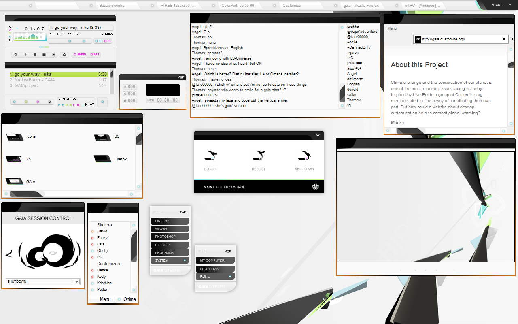Collapse the Litestep Control panel chevron
The width and height of the screenshot is (518, 324).
click(x=318, y=136)
